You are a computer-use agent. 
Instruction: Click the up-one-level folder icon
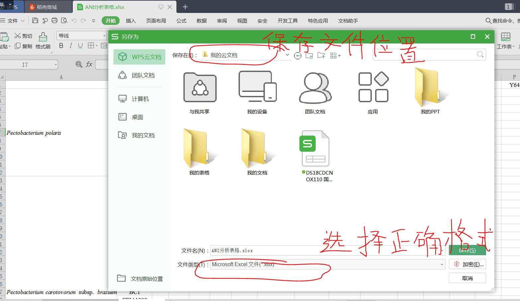click(309, 55)
